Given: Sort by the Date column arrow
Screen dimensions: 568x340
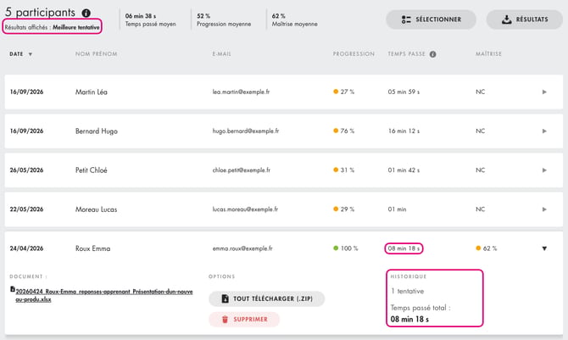Looking at the screenshot, I should coord(31,54).
